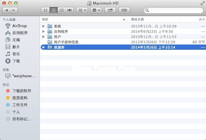Screen dimensions: 206x140
Task: Open 应用程序 in the sidebar
Action: 16,33
